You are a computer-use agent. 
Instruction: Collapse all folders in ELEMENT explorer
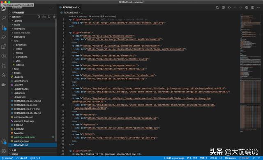(54, 17)
